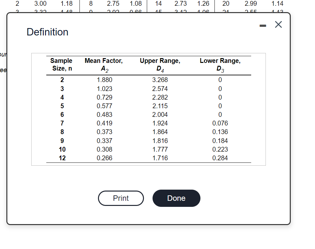Click the upper range value 3.268
The width and height of the screenshot is (315, 249).
pyautogui.click(x=160, y=80)
